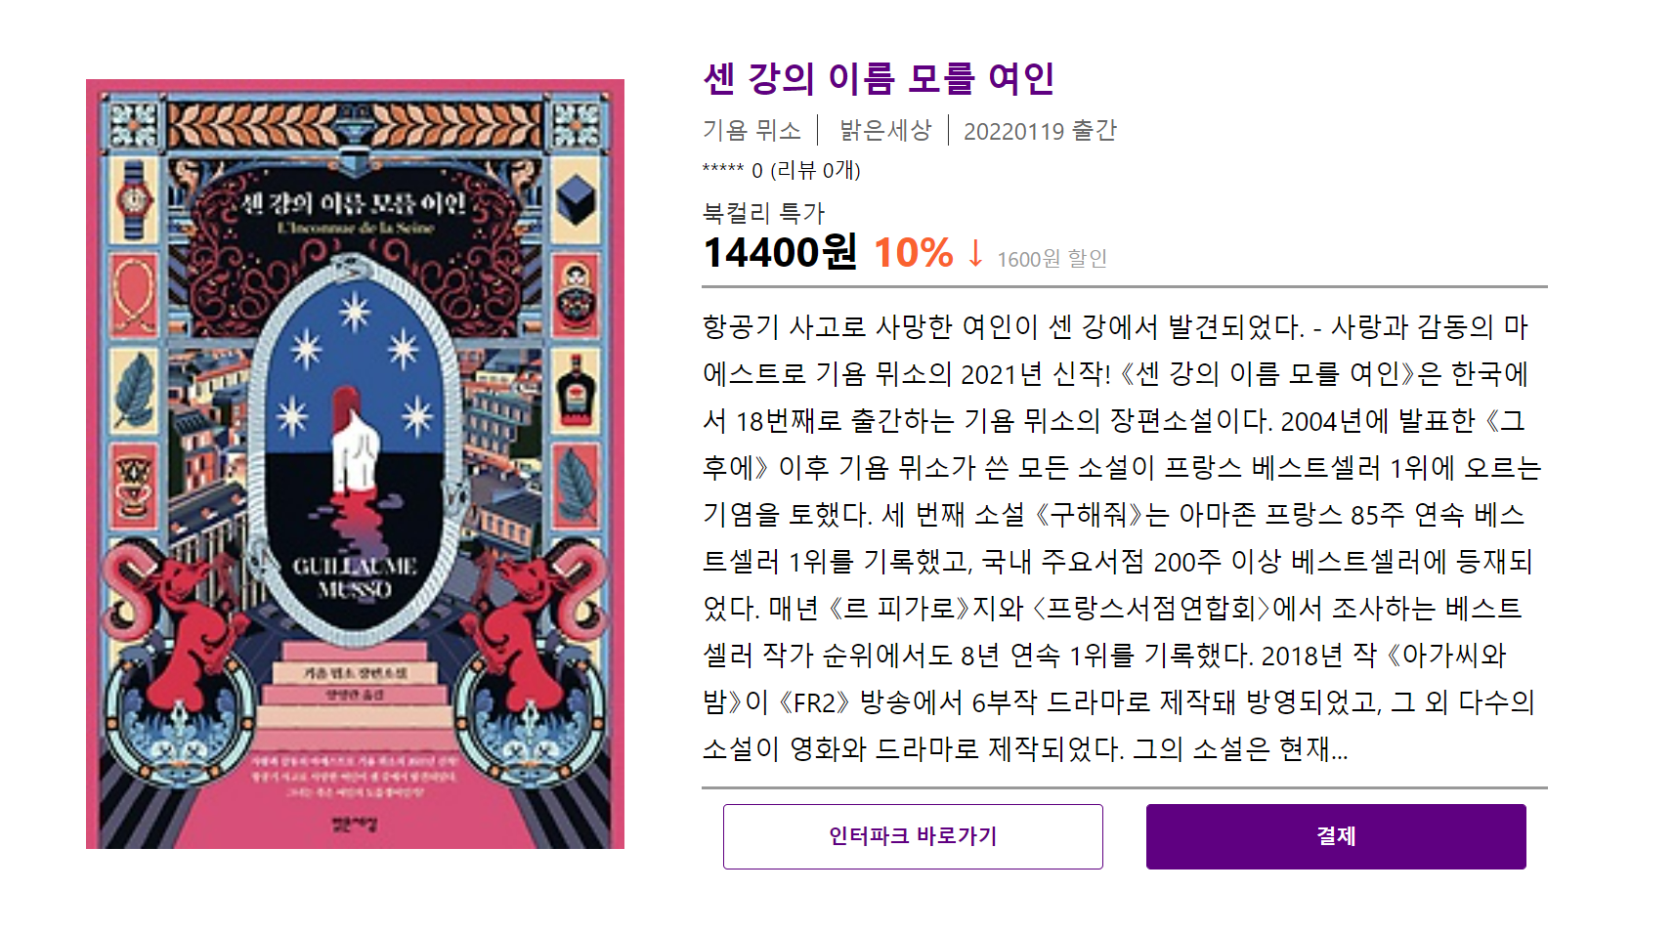Open the review count (리뷰 0개)
Viewport: 1675px width, 933px height.
tap(815, 170)
